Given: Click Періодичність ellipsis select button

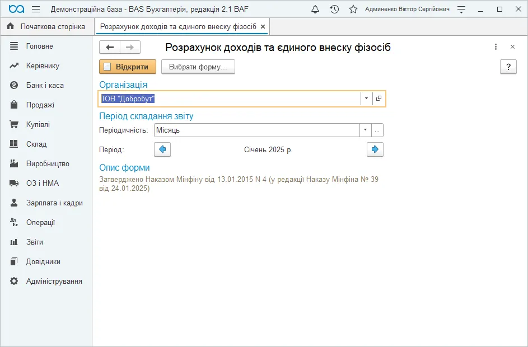Looking at the screenshot, I should click(x=377, y=130).
